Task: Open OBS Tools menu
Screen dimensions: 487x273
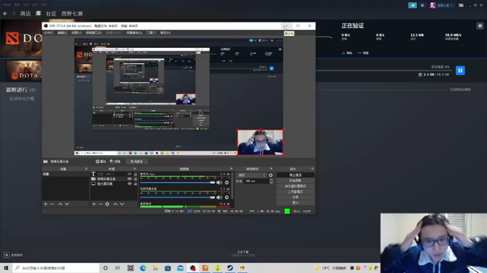Action: (x=151, y=33)
